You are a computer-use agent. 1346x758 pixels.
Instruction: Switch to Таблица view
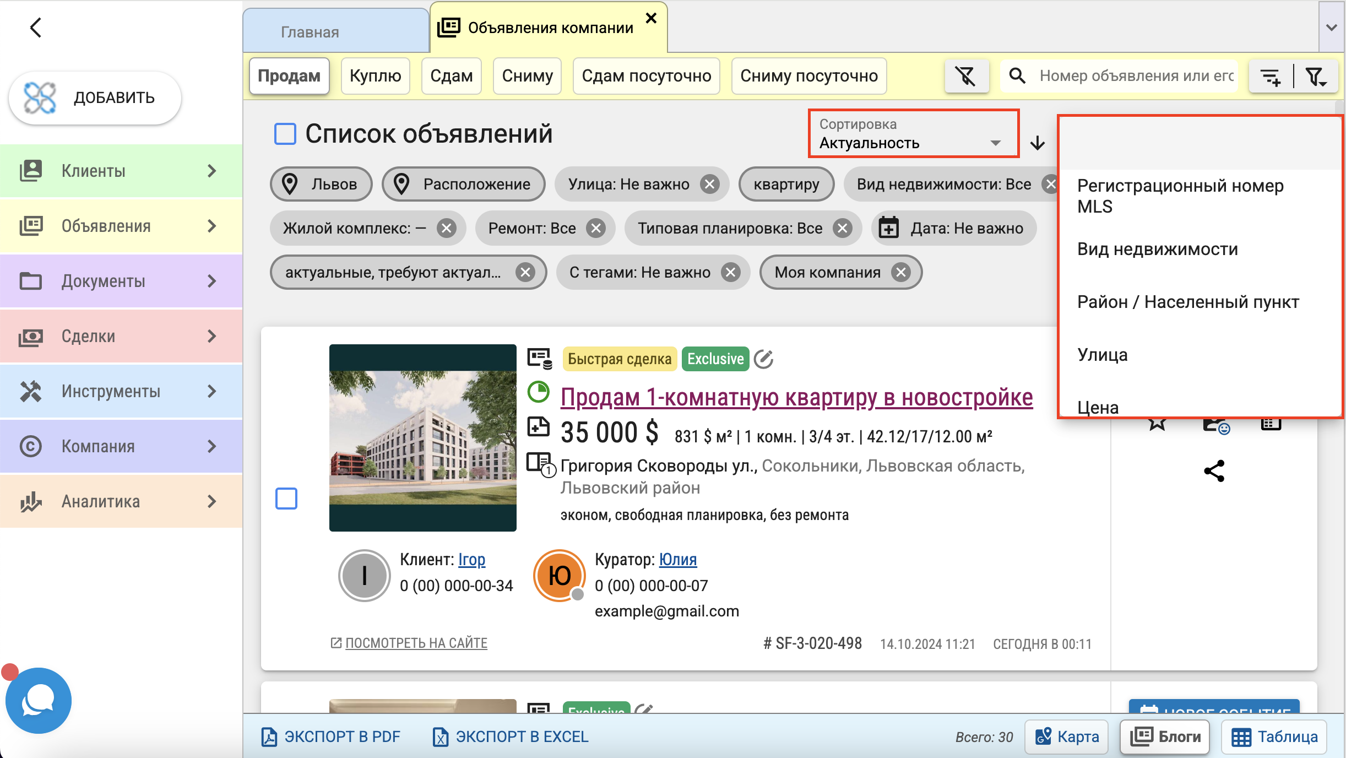tap(1274, 737)
